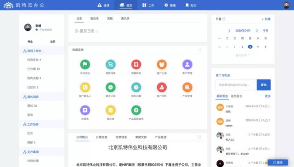The image size is (294, 167).
Task: Open the green flag 市场活动 icon
Action: [x=85, y=64]
